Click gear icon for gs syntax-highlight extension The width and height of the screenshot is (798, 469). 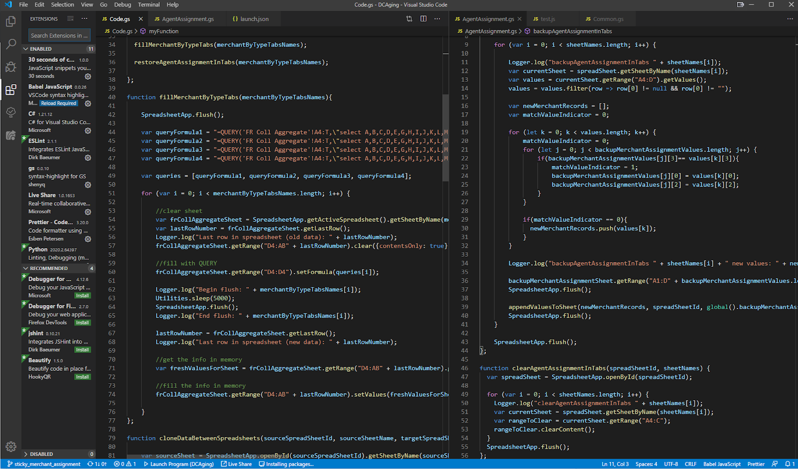point(88,185)
